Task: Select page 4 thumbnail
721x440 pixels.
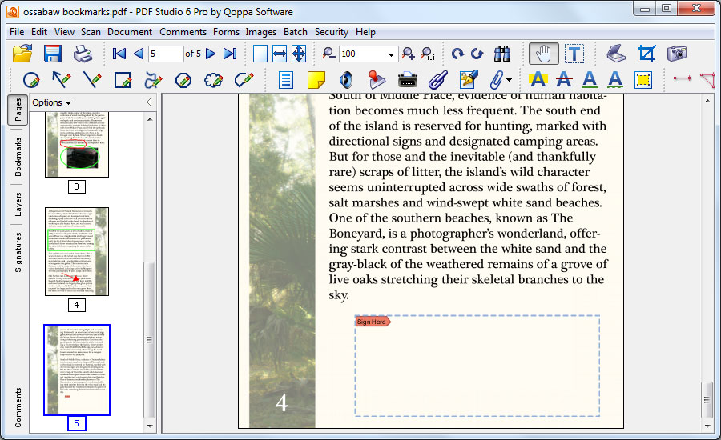Action: coord(77,251)
